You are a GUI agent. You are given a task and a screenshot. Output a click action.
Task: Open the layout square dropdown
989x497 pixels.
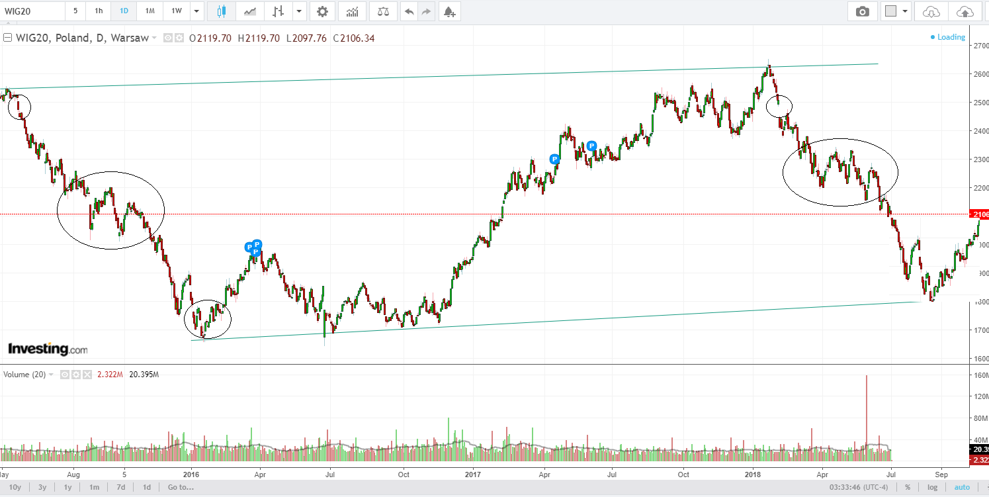click(897, 11)
